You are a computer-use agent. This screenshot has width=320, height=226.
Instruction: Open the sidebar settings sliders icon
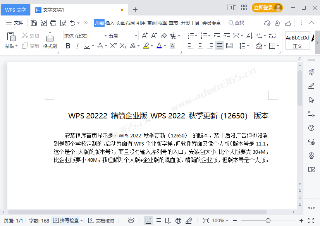point(311,114)
